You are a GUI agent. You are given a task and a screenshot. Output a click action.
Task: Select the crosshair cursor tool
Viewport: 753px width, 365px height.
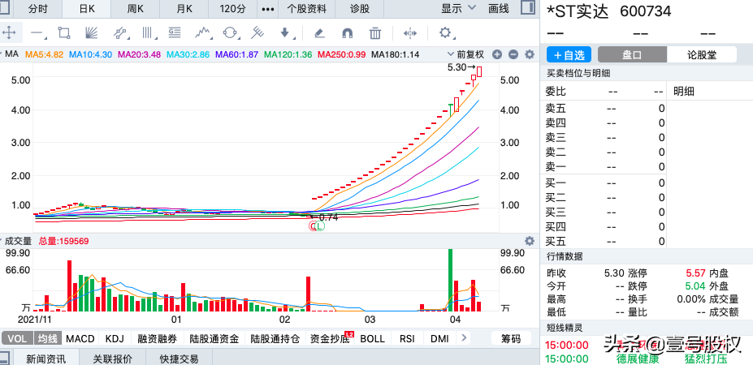click(10, 33)
